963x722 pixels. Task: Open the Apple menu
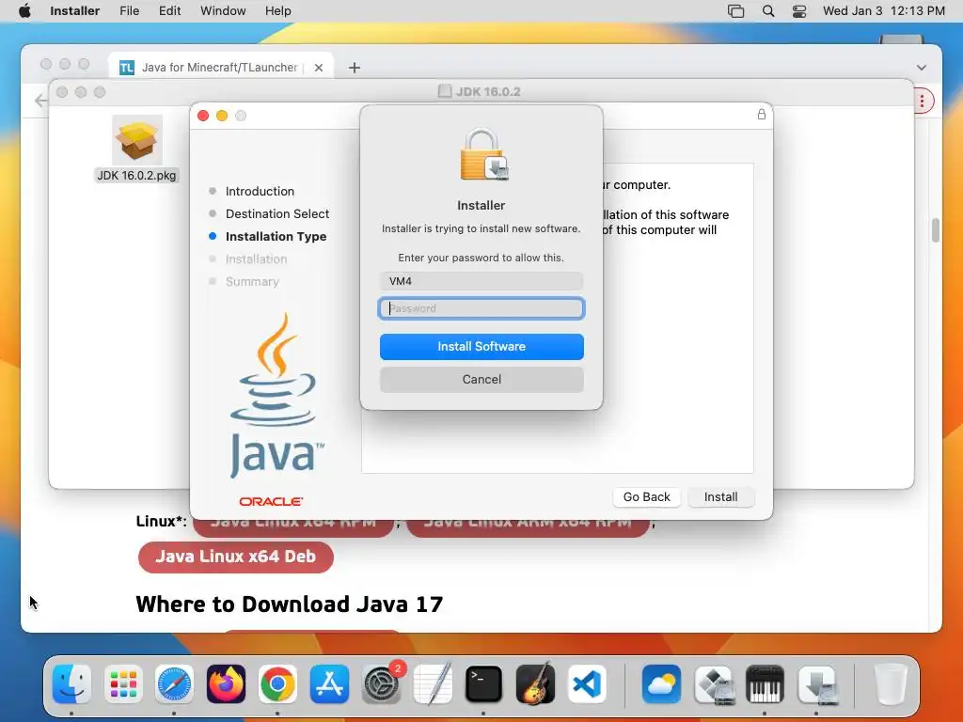point(24,11)
